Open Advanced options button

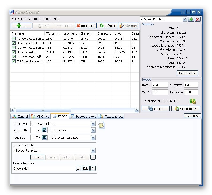point(128,25)
